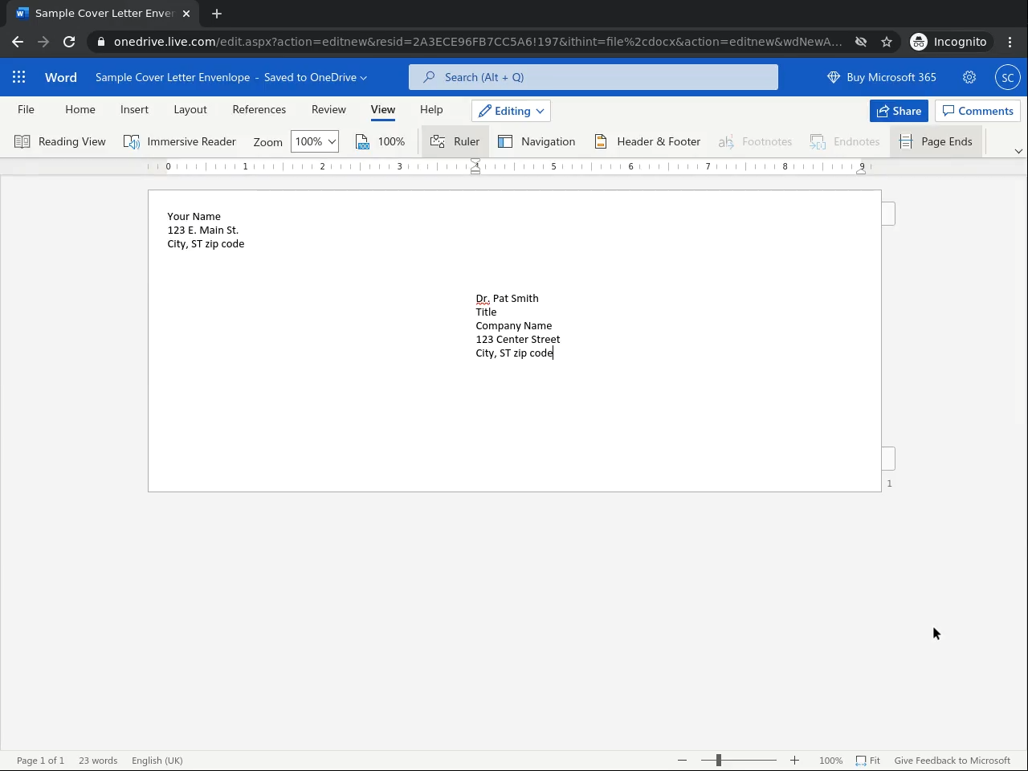Open the Help tab
The height and width of the screenshot is (771, 1028).
tap(431, 109)
